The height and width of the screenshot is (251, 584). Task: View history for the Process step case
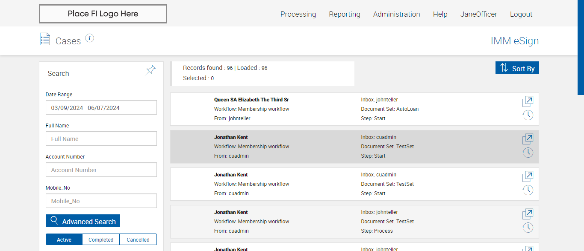pos(528,228)
